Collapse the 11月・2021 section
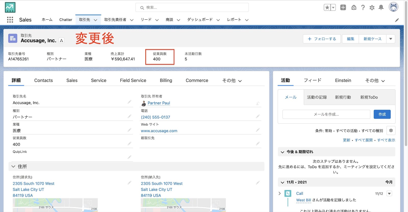 [x=282, y=182]
